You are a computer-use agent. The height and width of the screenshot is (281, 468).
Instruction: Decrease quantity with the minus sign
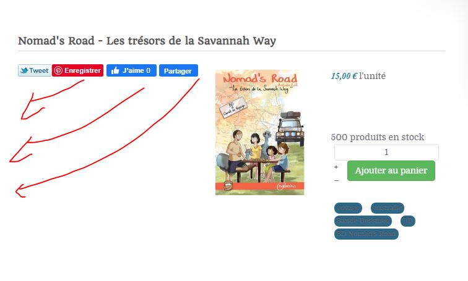[x=336, y=181]
